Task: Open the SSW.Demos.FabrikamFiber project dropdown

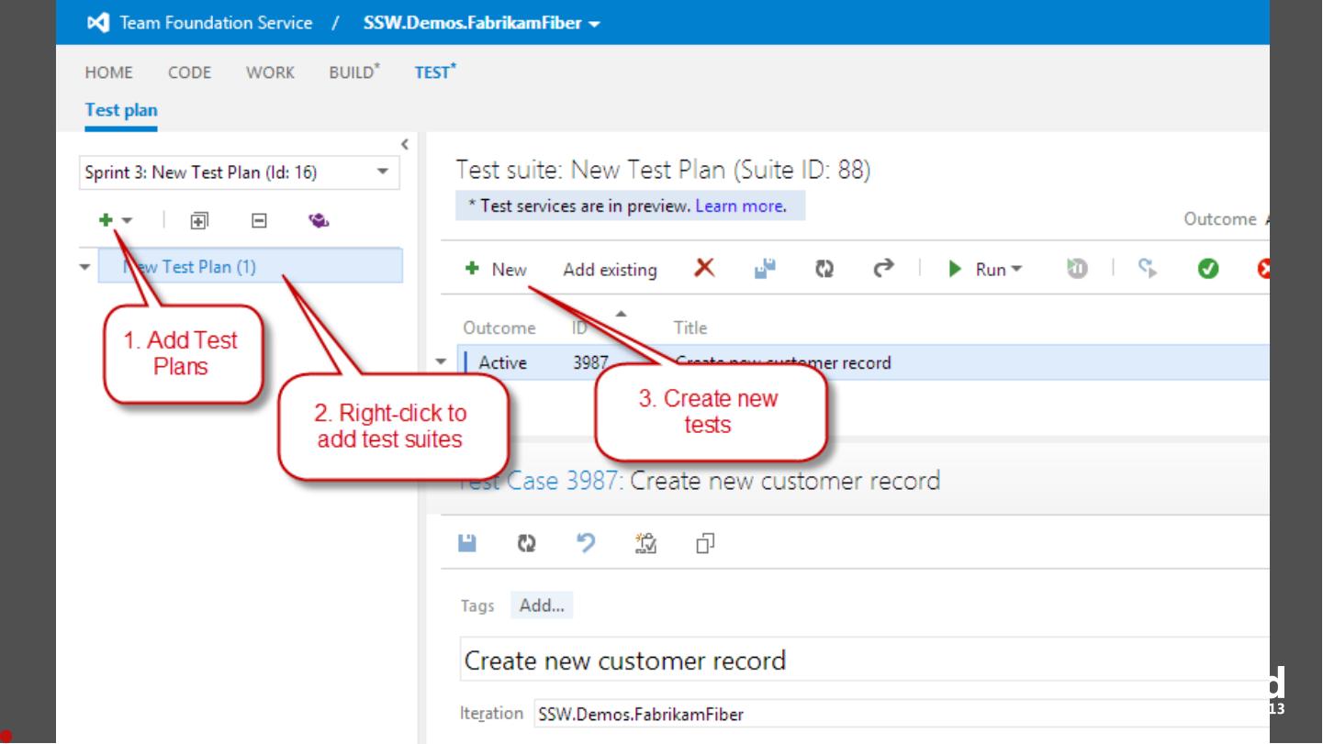Action: click(x=594, y=24)
